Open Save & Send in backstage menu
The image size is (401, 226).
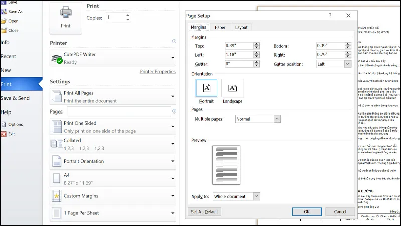pos(15,98)
